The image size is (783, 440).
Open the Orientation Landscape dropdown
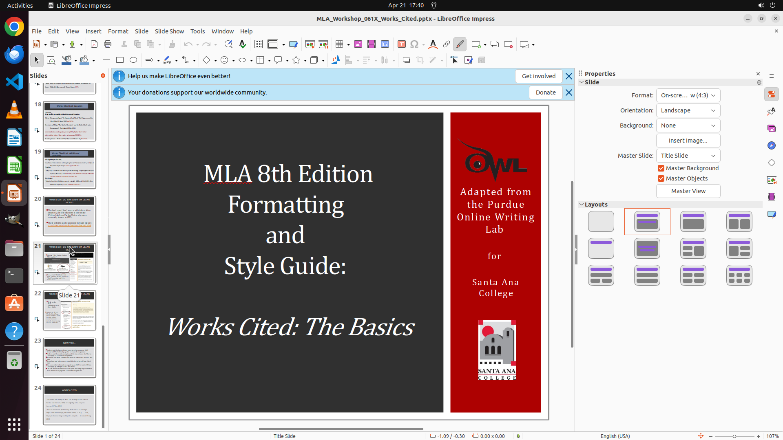click(688, 110)
